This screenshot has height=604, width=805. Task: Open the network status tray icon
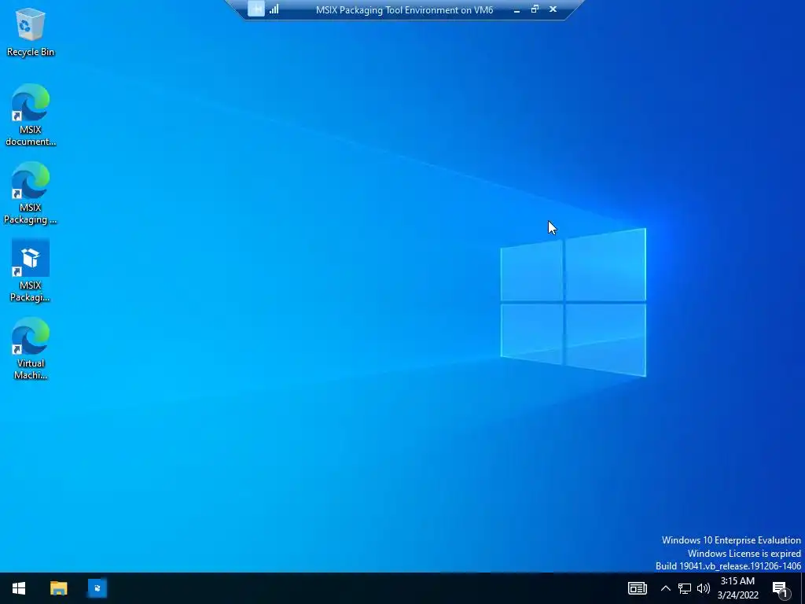(x=685, y=588)
